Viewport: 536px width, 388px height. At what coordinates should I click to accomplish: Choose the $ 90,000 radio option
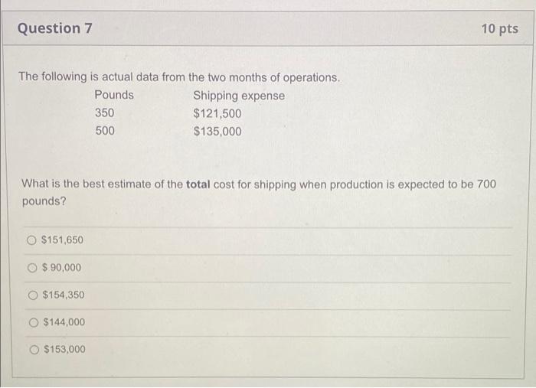[31, 268]
